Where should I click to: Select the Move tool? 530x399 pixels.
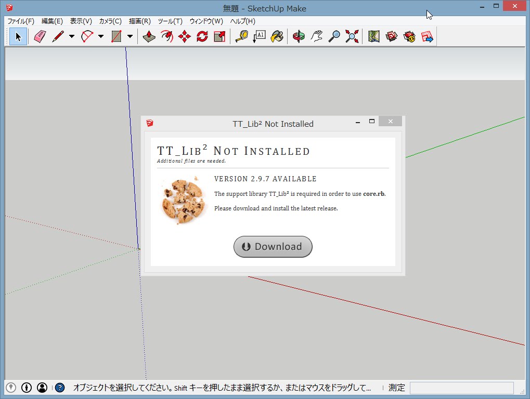[185, 36]
